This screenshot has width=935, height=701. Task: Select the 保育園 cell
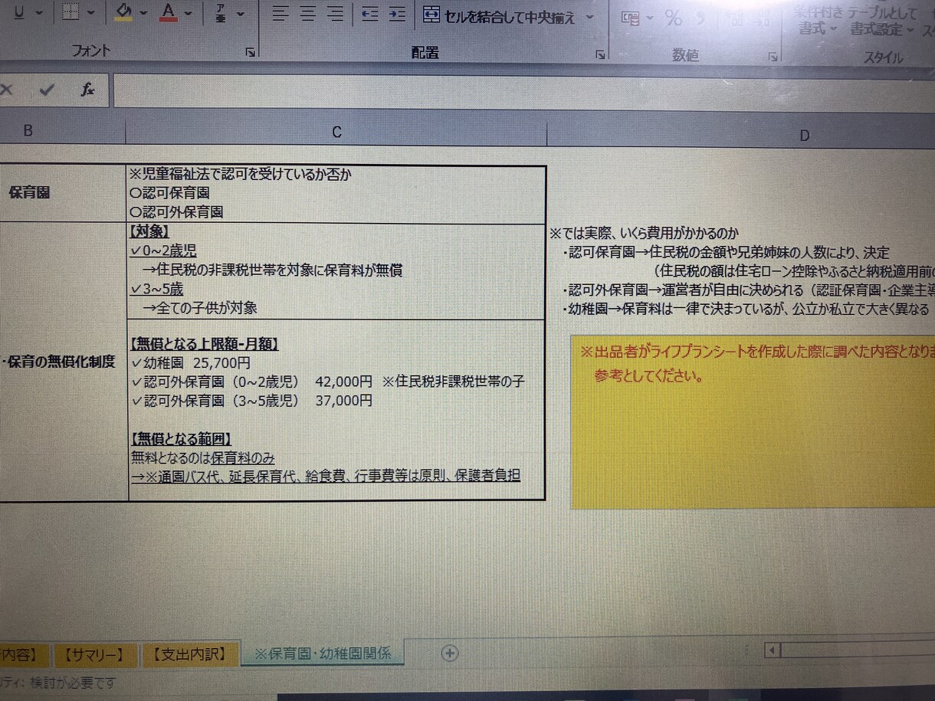coord(63,193)
